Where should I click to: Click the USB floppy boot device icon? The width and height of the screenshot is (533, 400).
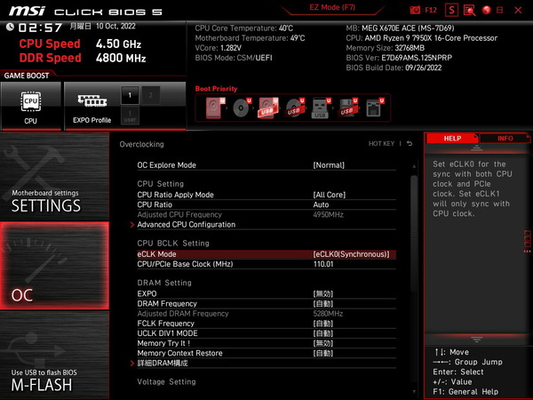pyautogui.click(x=347, y=108)
